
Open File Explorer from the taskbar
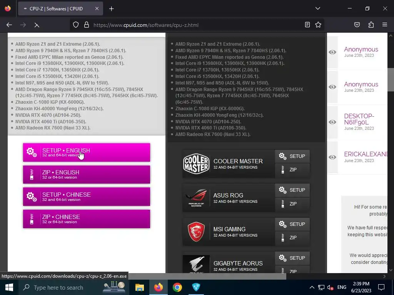(139, 287)
